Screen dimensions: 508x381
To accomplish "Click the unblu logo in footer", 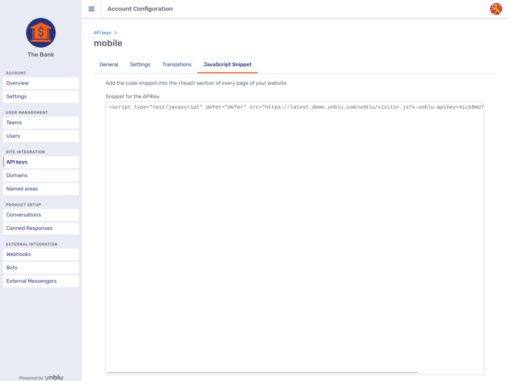I will (x=54, y=377).
